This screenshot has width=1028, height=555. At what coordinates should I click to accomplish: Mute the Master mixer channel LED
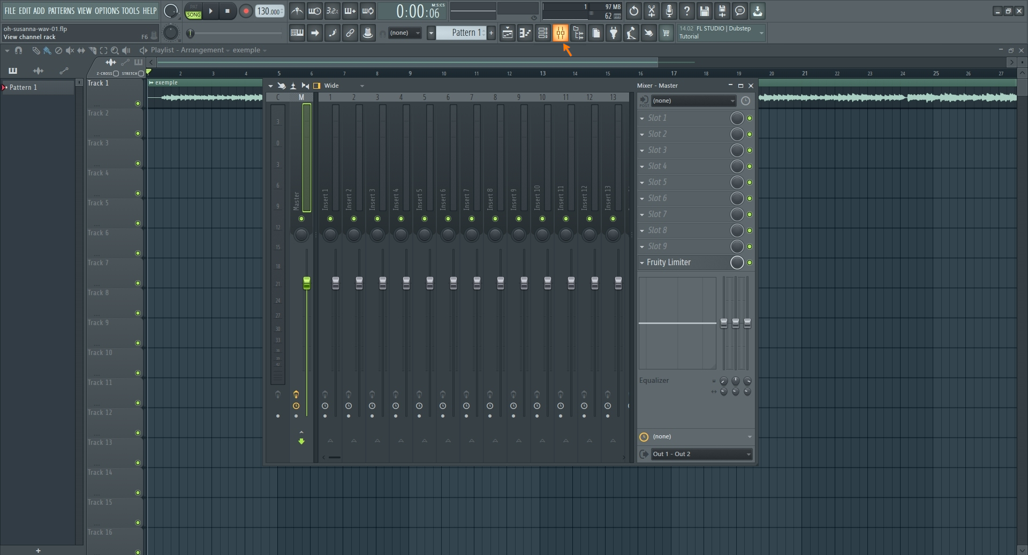(301, 219)
